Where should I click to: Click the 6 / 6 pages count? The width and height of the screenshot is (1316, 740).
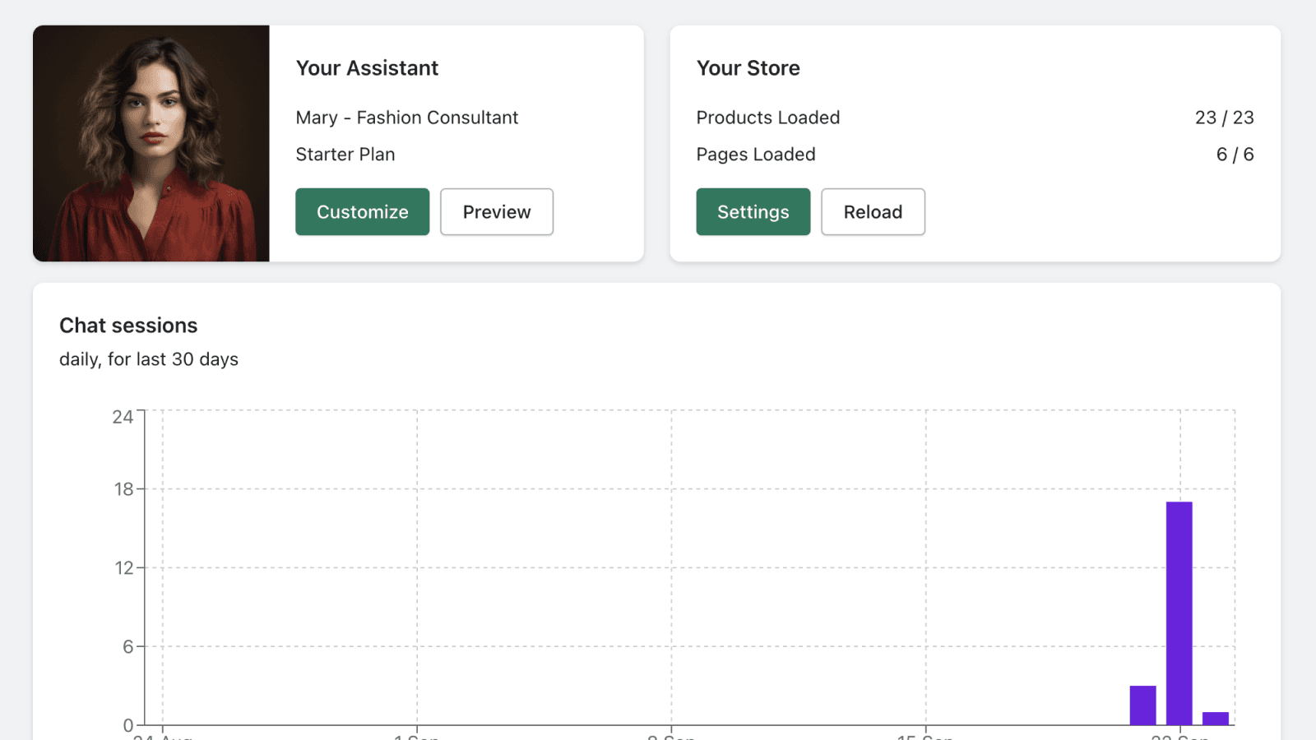1235,155
